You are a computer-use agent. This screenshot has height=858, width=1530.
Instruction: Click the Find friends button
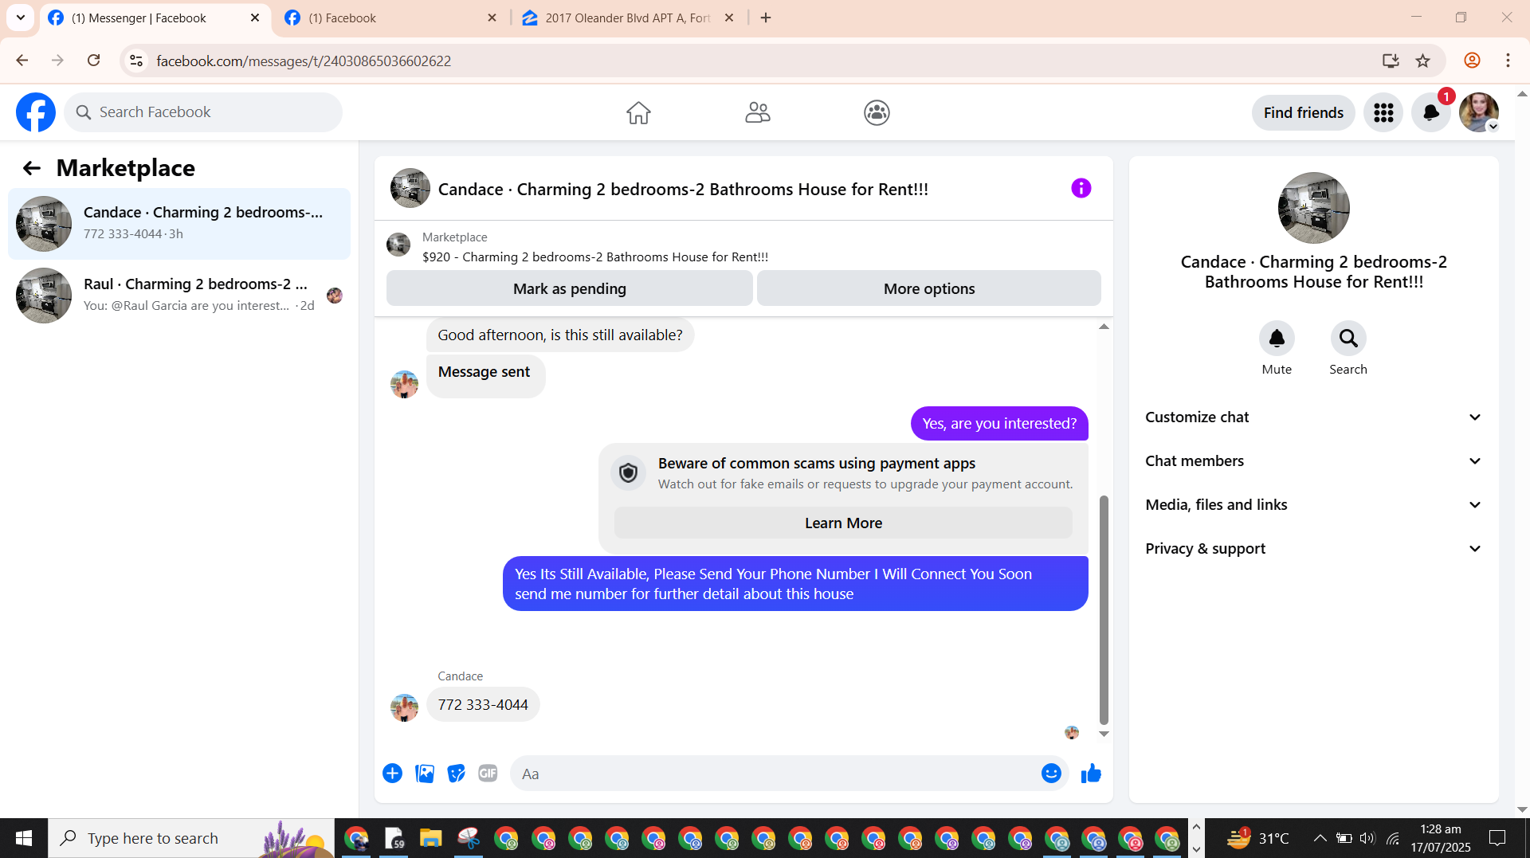[1304, 112]
